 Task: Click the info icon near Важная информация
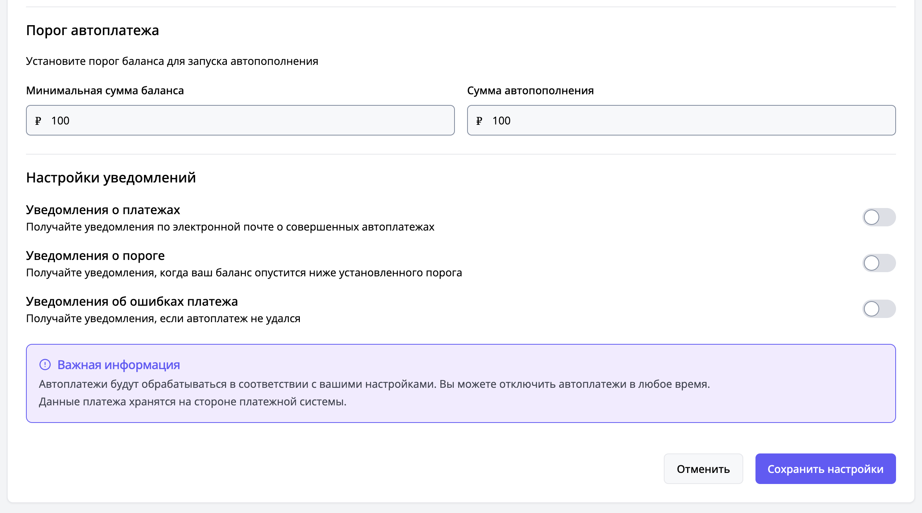click(x=45, y=365)
